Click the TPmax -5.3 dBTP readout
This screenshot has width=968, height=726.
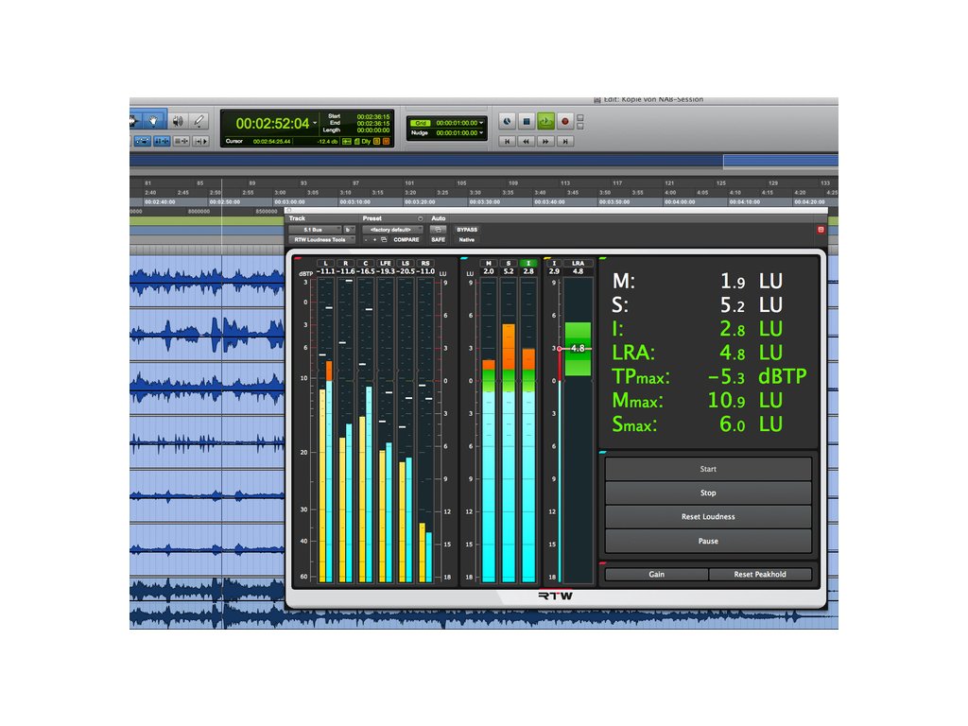[x=709, y=376]
